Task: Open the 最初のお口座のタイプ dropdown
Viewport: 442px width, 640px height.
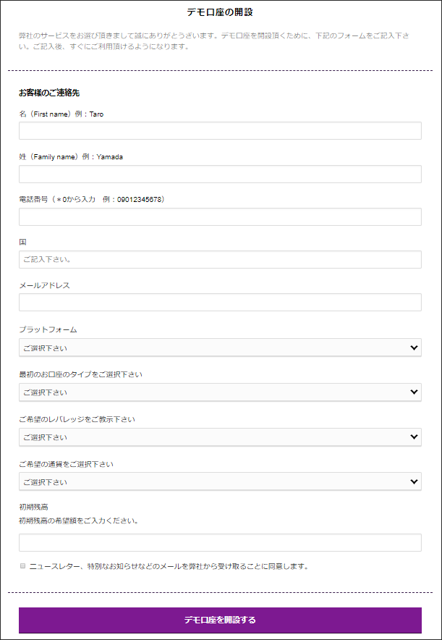Action: (220, 392)
